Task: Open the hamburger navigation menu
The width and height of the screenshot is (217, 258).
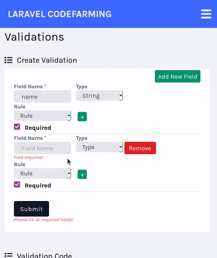Action: pyautogui.click(x=206, y=14)
